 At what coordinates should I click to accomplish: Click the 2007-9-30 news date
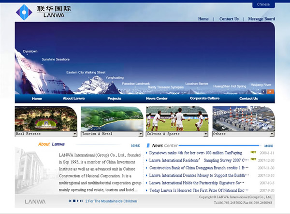tap(267, 190)
